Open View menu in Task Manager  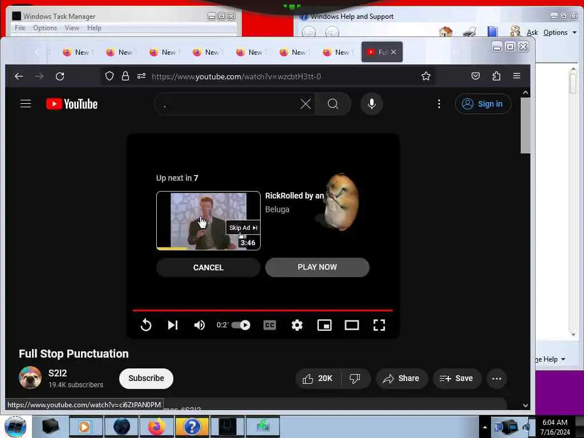72,28
